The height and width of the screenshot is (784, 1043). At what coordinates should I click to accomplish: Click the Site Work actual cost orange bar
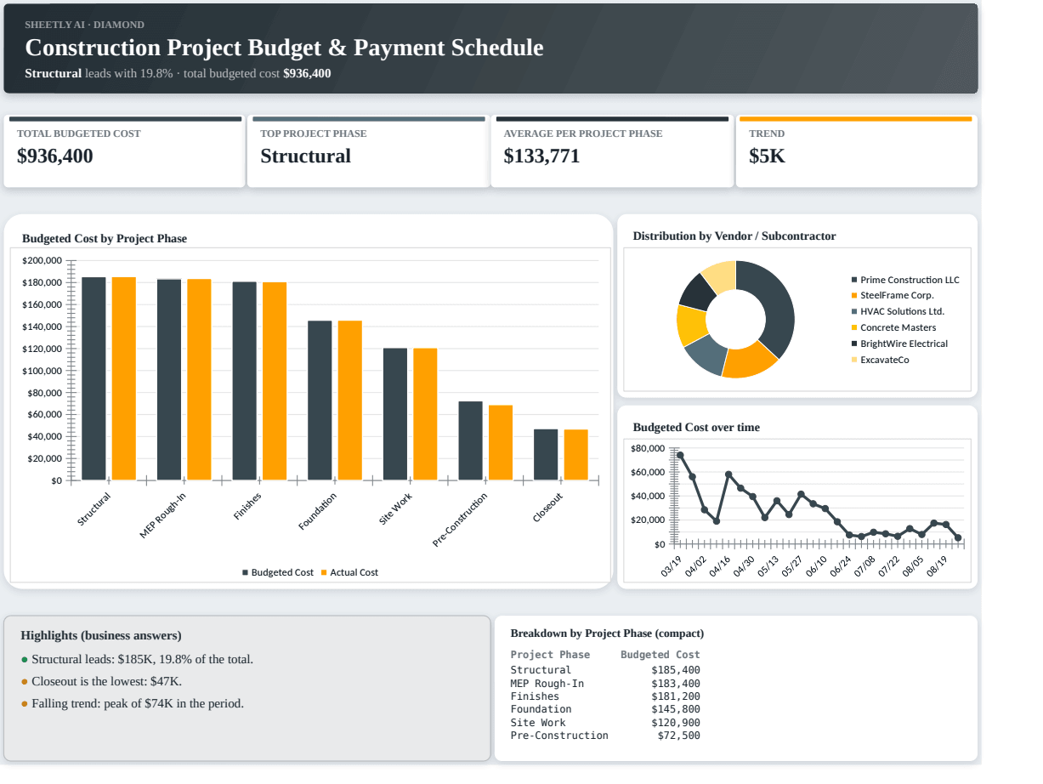425,414
